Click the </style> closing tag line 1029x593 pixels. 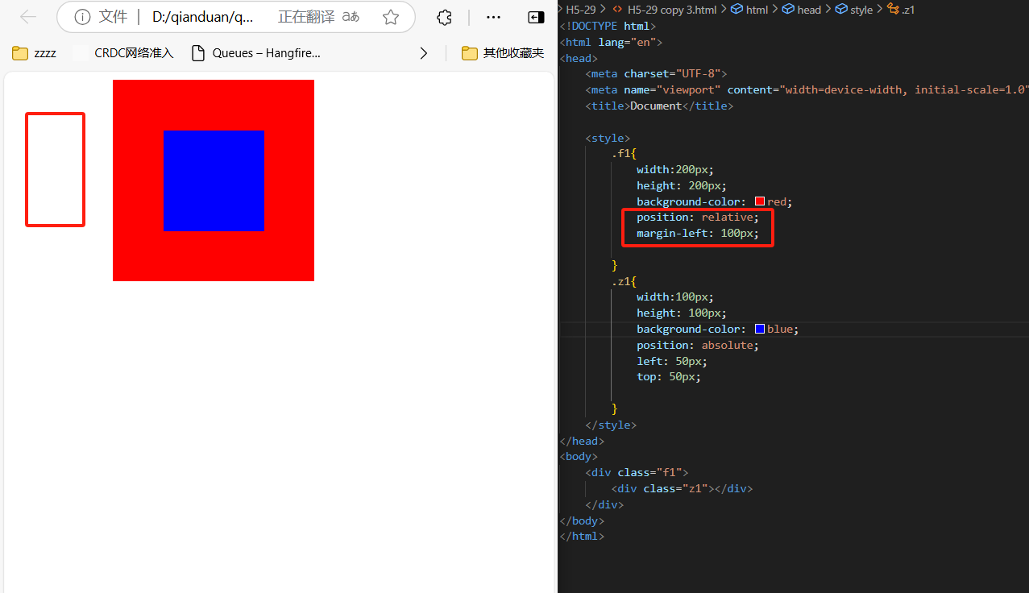tap(611, 425)
